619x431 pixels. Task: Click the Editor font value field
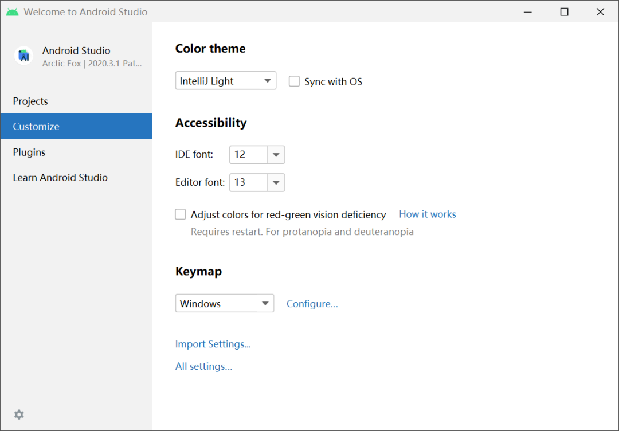point(249,182)
